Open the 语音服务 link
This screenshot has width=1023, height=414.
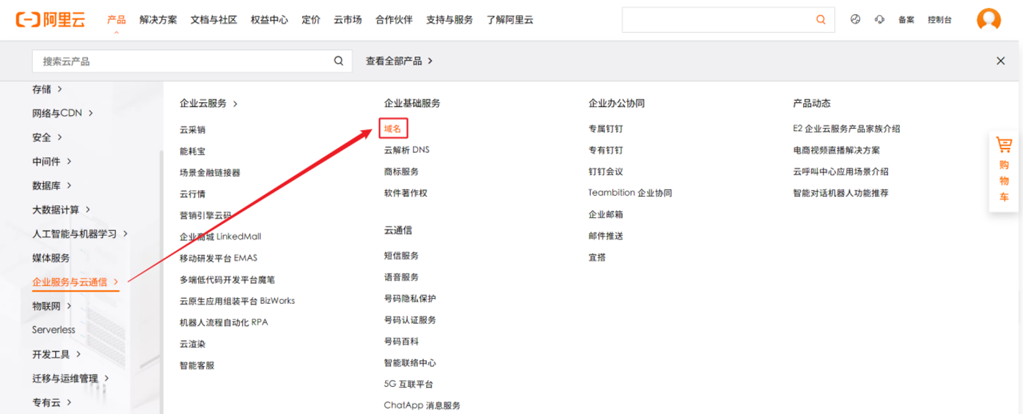click(401, 277)
